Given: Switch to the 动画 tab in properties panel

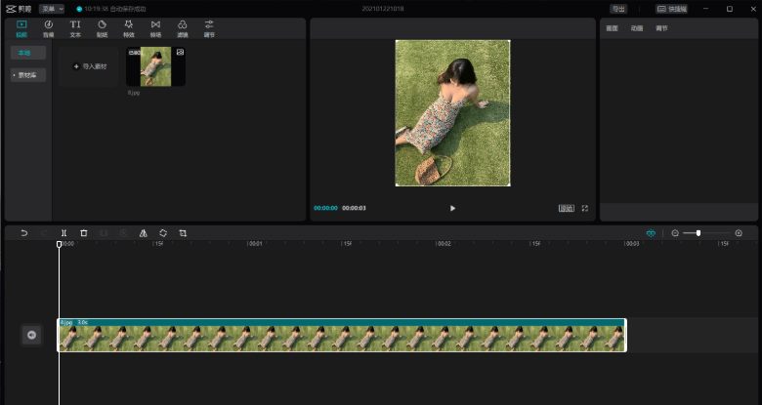Looking at the screenshot, I should point(637,28).
